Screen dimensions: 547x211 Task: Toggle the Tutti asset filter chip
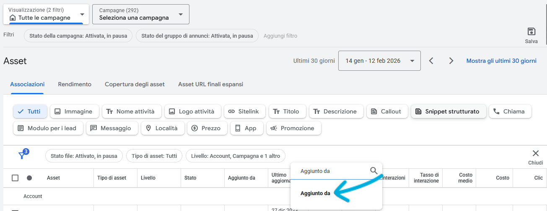[30, 111]
